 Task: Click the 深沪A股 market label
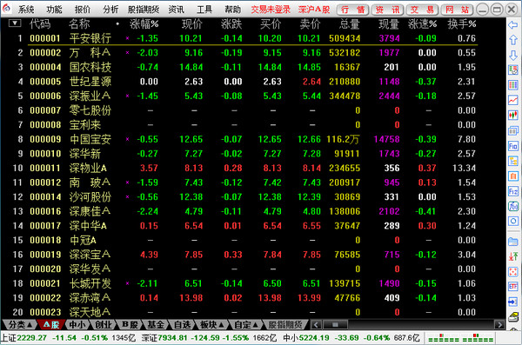click(314, 10)
